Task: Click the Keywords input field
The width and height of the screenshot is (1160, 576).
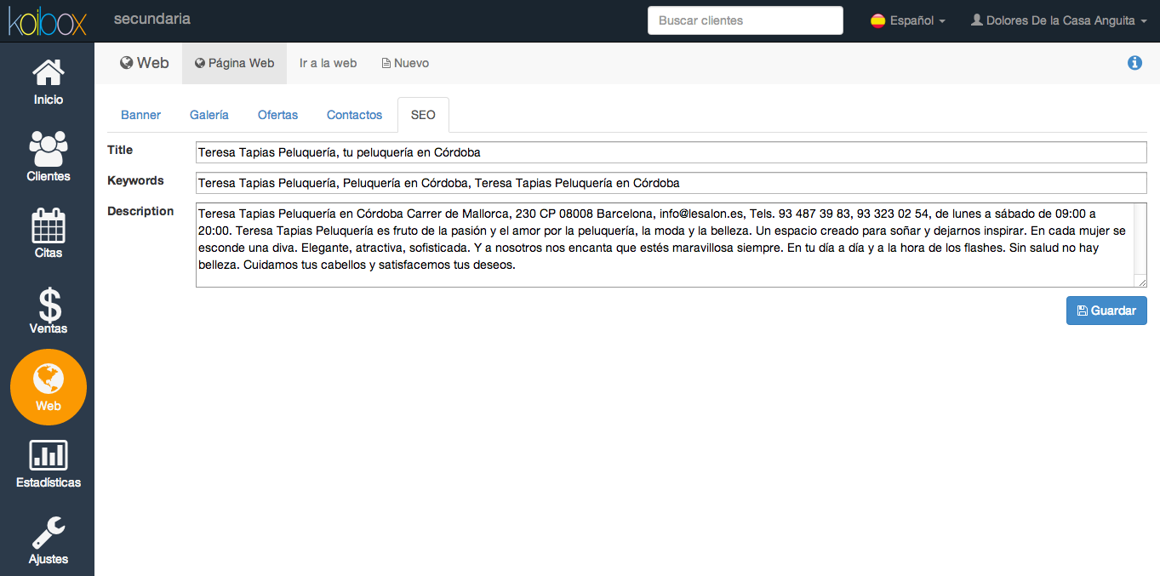Action: click(x=671, y=183)
